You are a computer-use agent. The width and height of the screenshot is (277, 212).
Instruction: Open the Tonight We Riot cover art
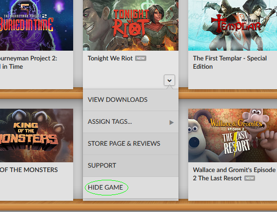click(x=131, y=25)
